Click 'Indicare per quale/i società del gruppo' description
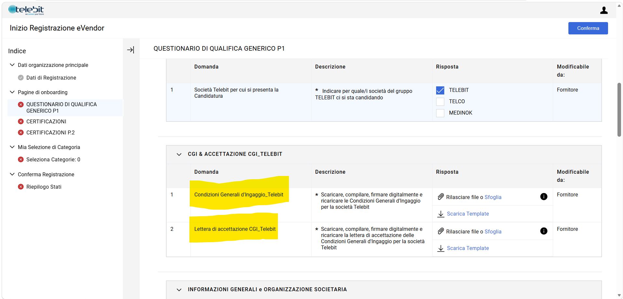Image resolution: width=623 pixels, height=299 pixels. point(364,94)
